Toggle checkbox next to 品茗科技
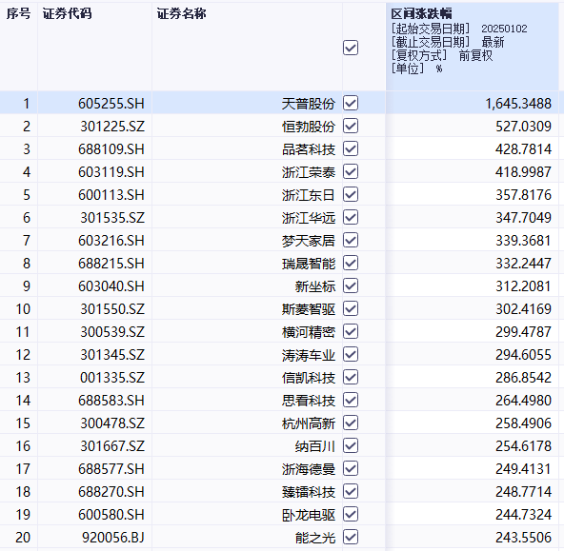Viewport: 564px width, 551px height. (x=351, y=148)
